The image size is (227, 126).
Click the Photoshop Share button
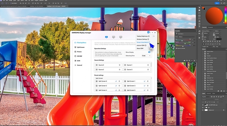pos(217,3)
